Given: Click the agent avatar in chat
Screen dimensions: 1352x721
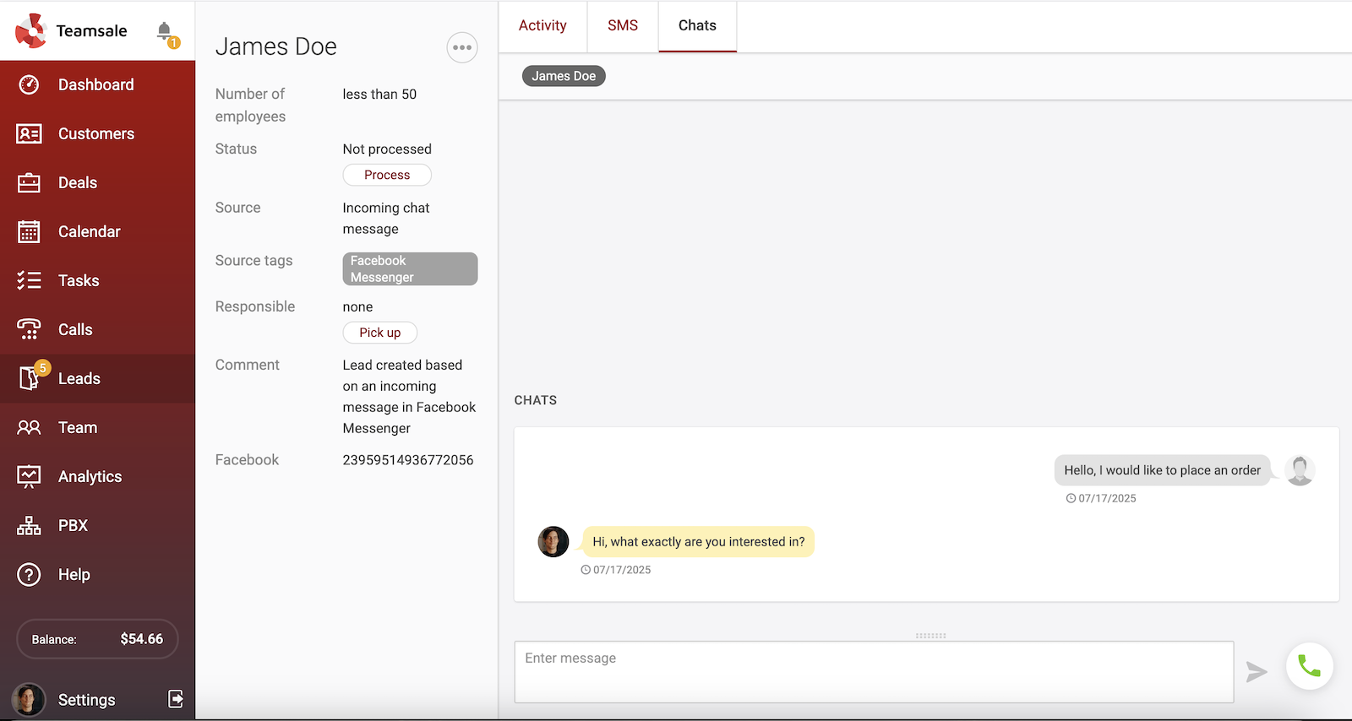Looking at the screenshot, I should (553, 542).
